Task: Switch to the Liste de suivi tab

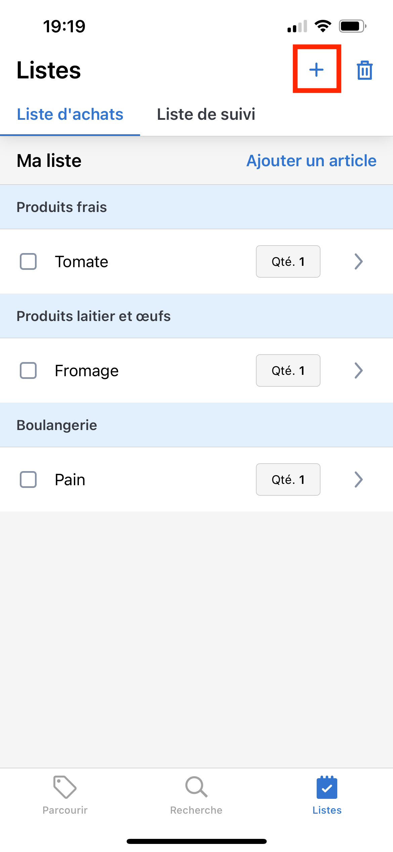Action: (206, 114)
